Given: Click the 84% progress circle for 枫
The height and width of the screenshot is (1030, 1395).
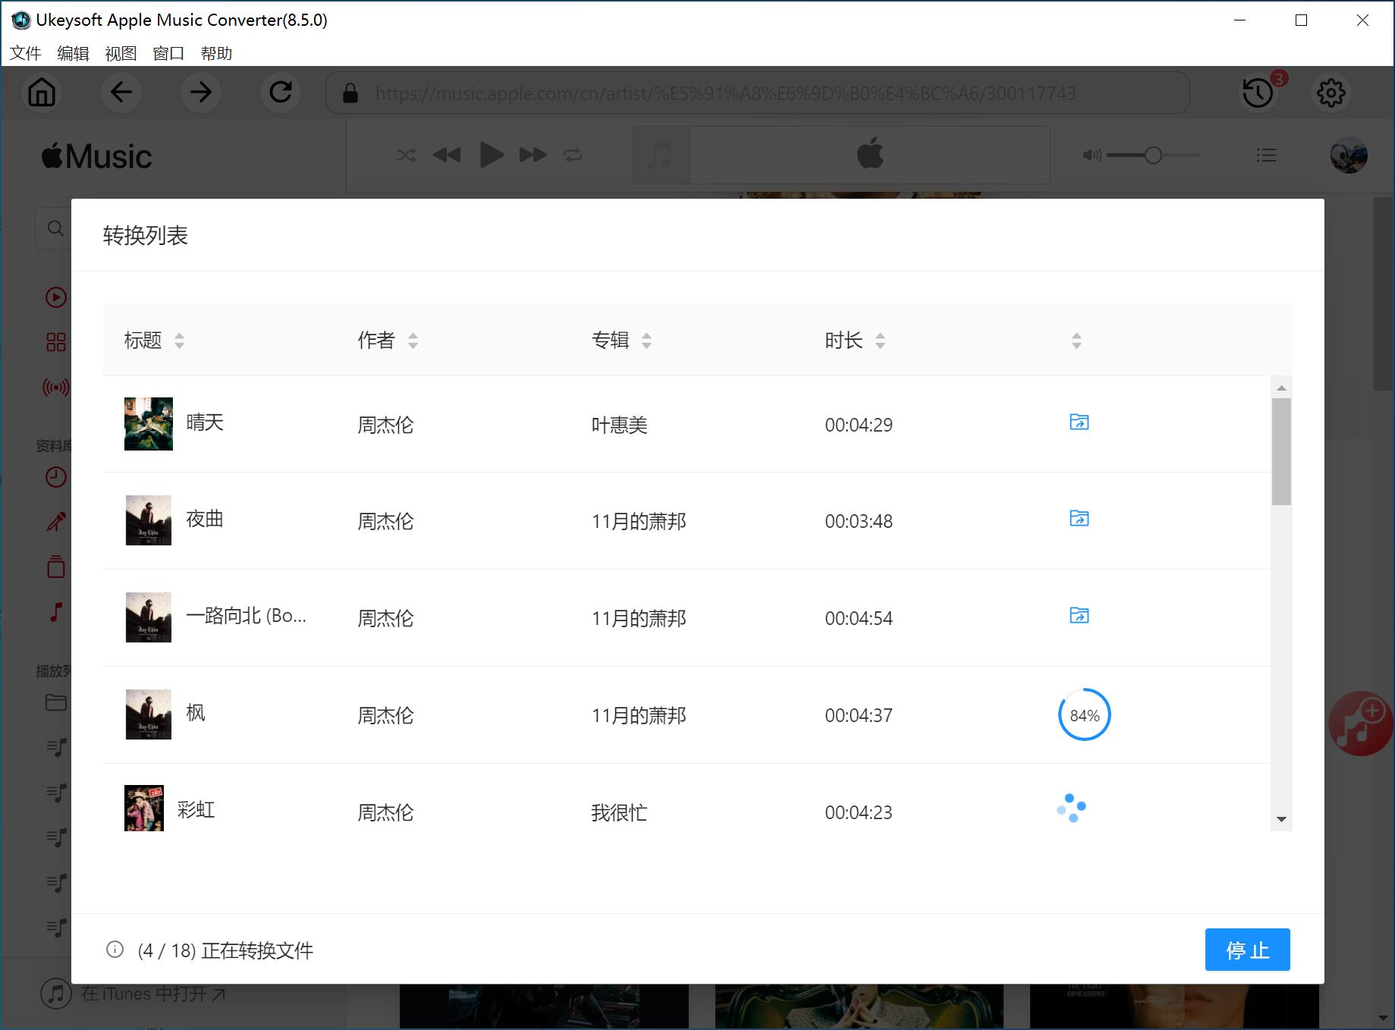Looking at the screenshot, I should point(1084,714).
